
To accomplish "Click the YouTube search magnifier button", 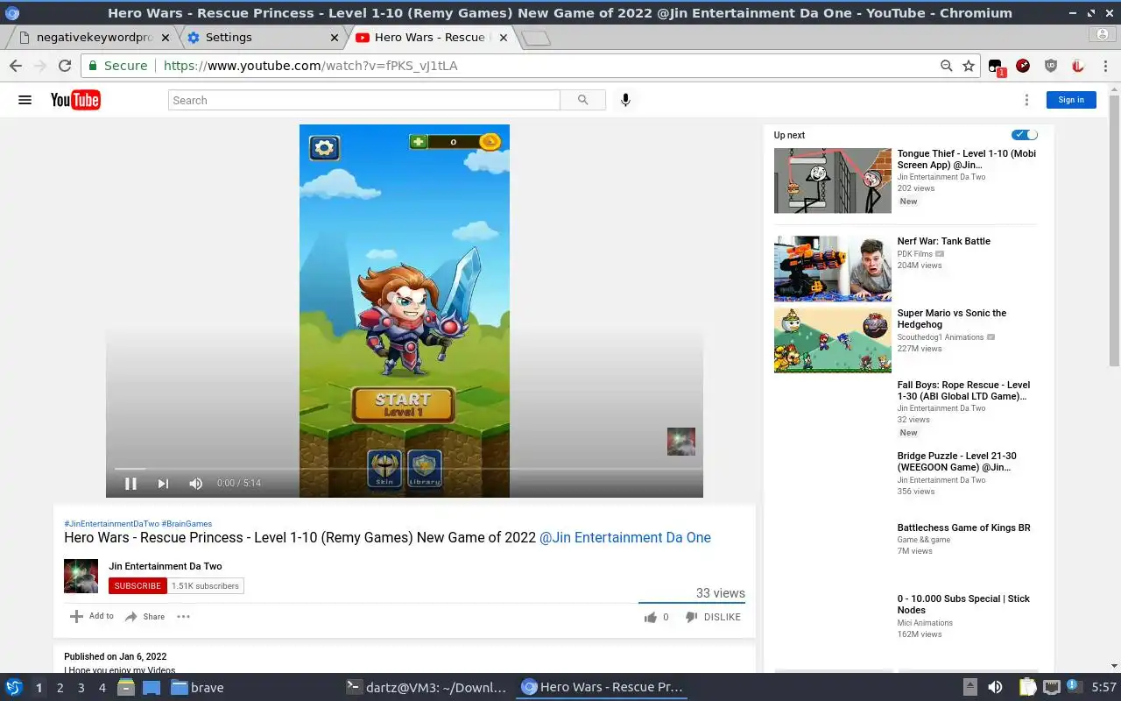I will [583, 100].
